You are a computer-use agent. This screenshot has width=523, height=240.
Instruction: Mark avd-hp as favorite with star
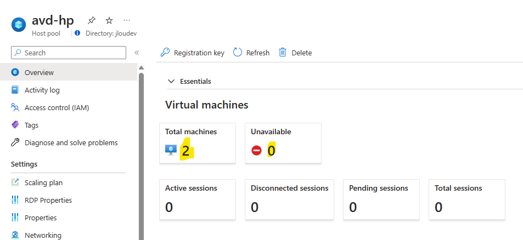pyautogui.click(x=109, y=21)
